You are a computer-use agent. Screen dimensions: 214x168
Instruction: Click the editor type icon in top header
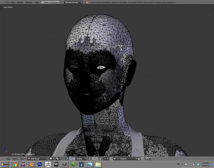tap(2, 2)
